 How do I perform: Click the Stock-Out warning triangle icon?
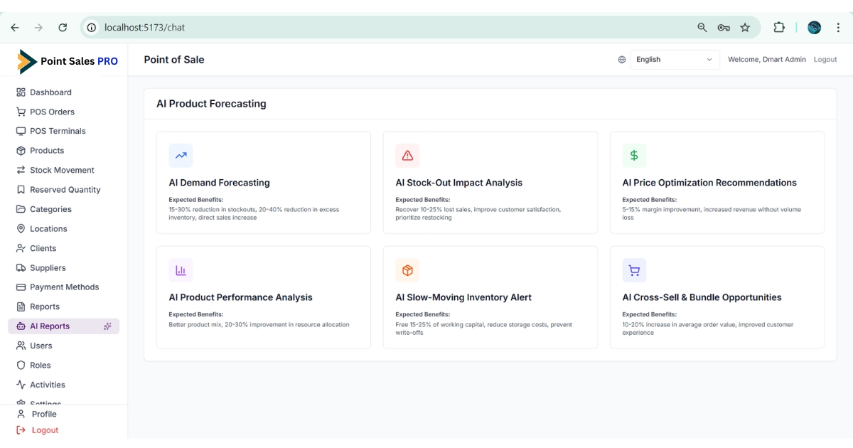[407, 155]
